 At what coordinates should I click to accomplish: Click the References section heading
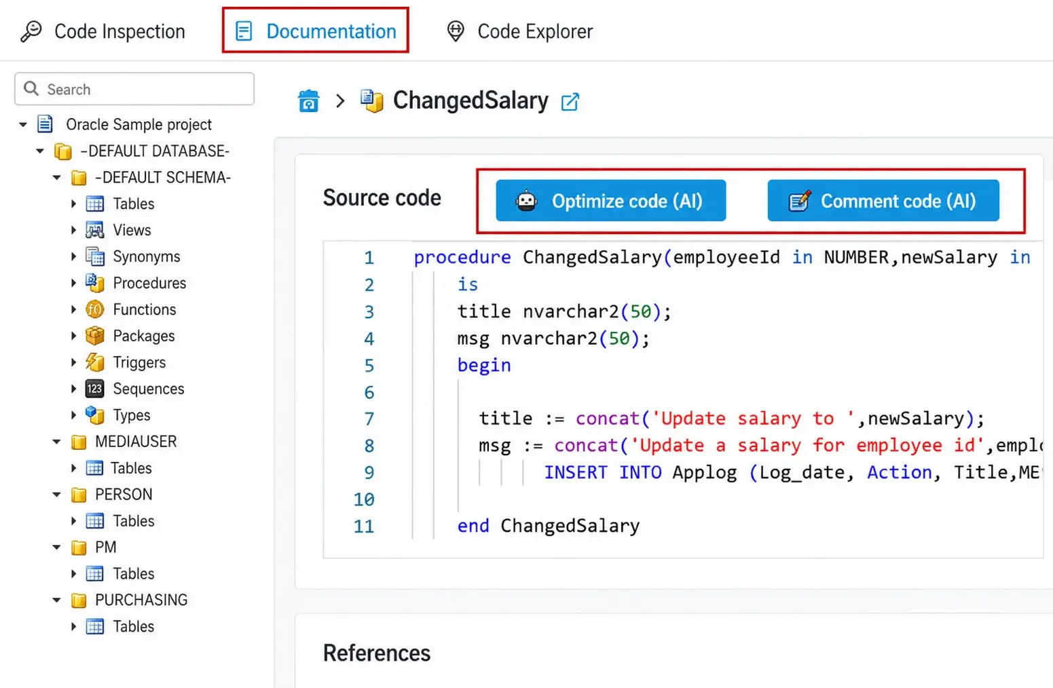pos(377,653)
